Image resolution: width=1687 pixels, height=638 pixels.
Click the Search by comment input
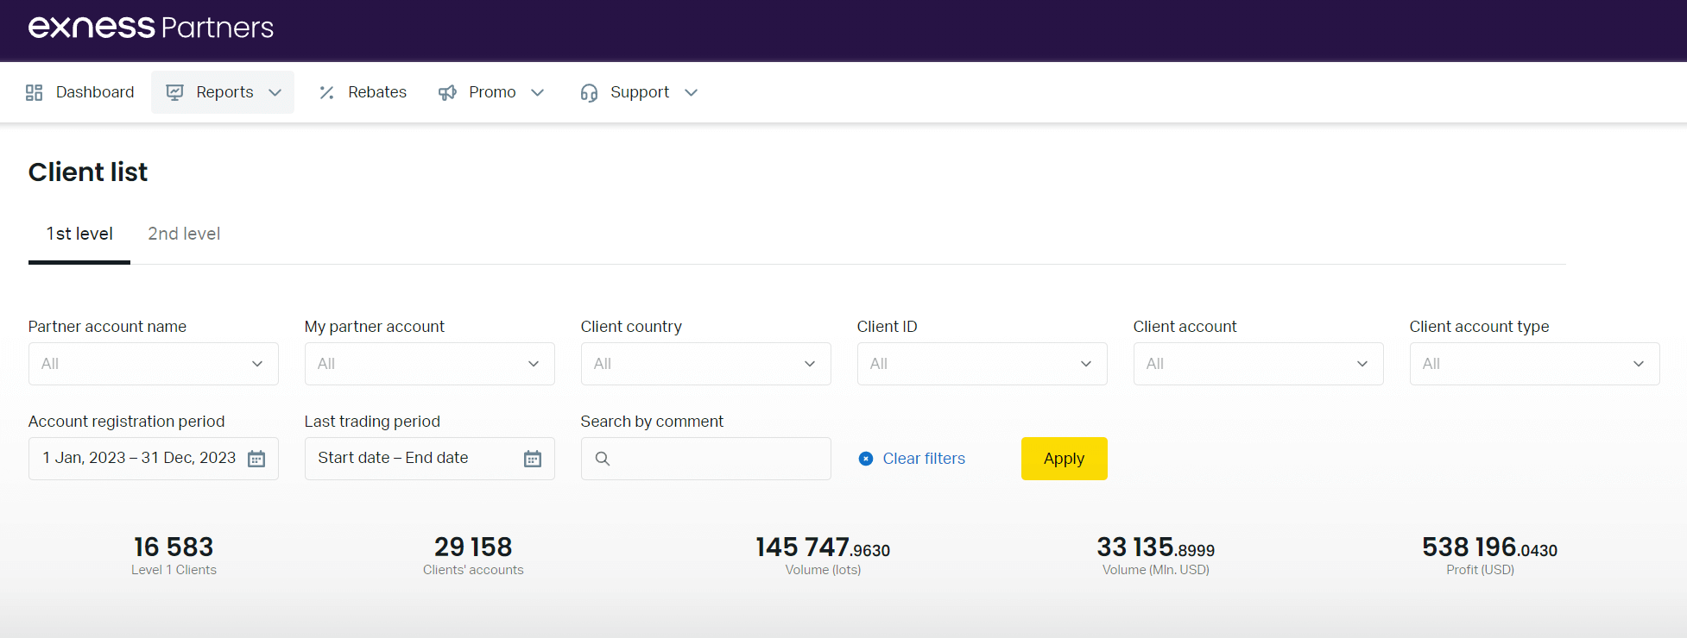point(706,459)
